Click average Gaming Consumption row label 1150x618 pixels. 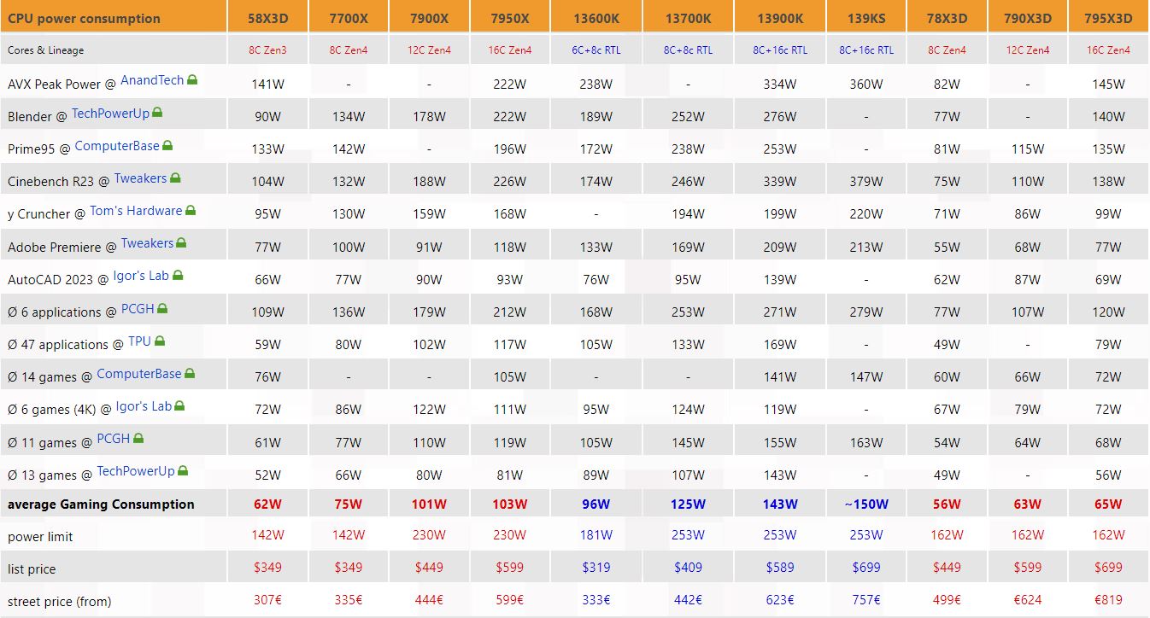pos(101,504)
